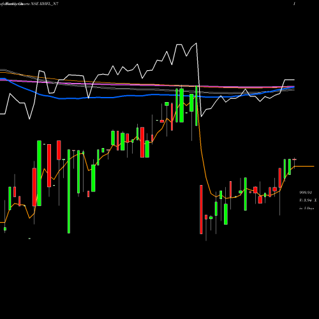
Task: Click the NSE IIHFL_N7 chart title
Action: [x=45, y=4]
